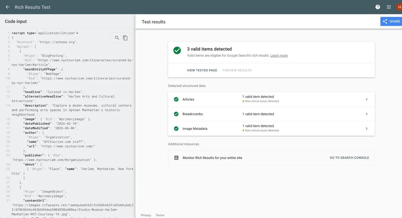
Task: Search within the code input
Action: coord(117,38)
